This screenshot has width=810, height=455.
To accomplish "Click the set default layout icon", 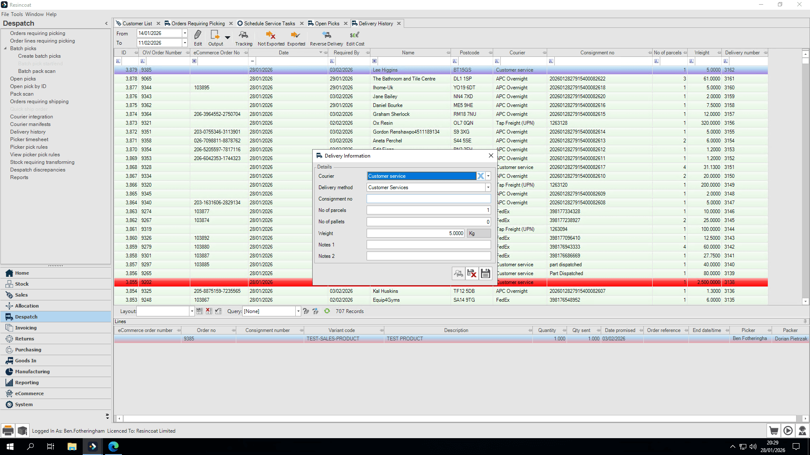I will coord(218,311).
